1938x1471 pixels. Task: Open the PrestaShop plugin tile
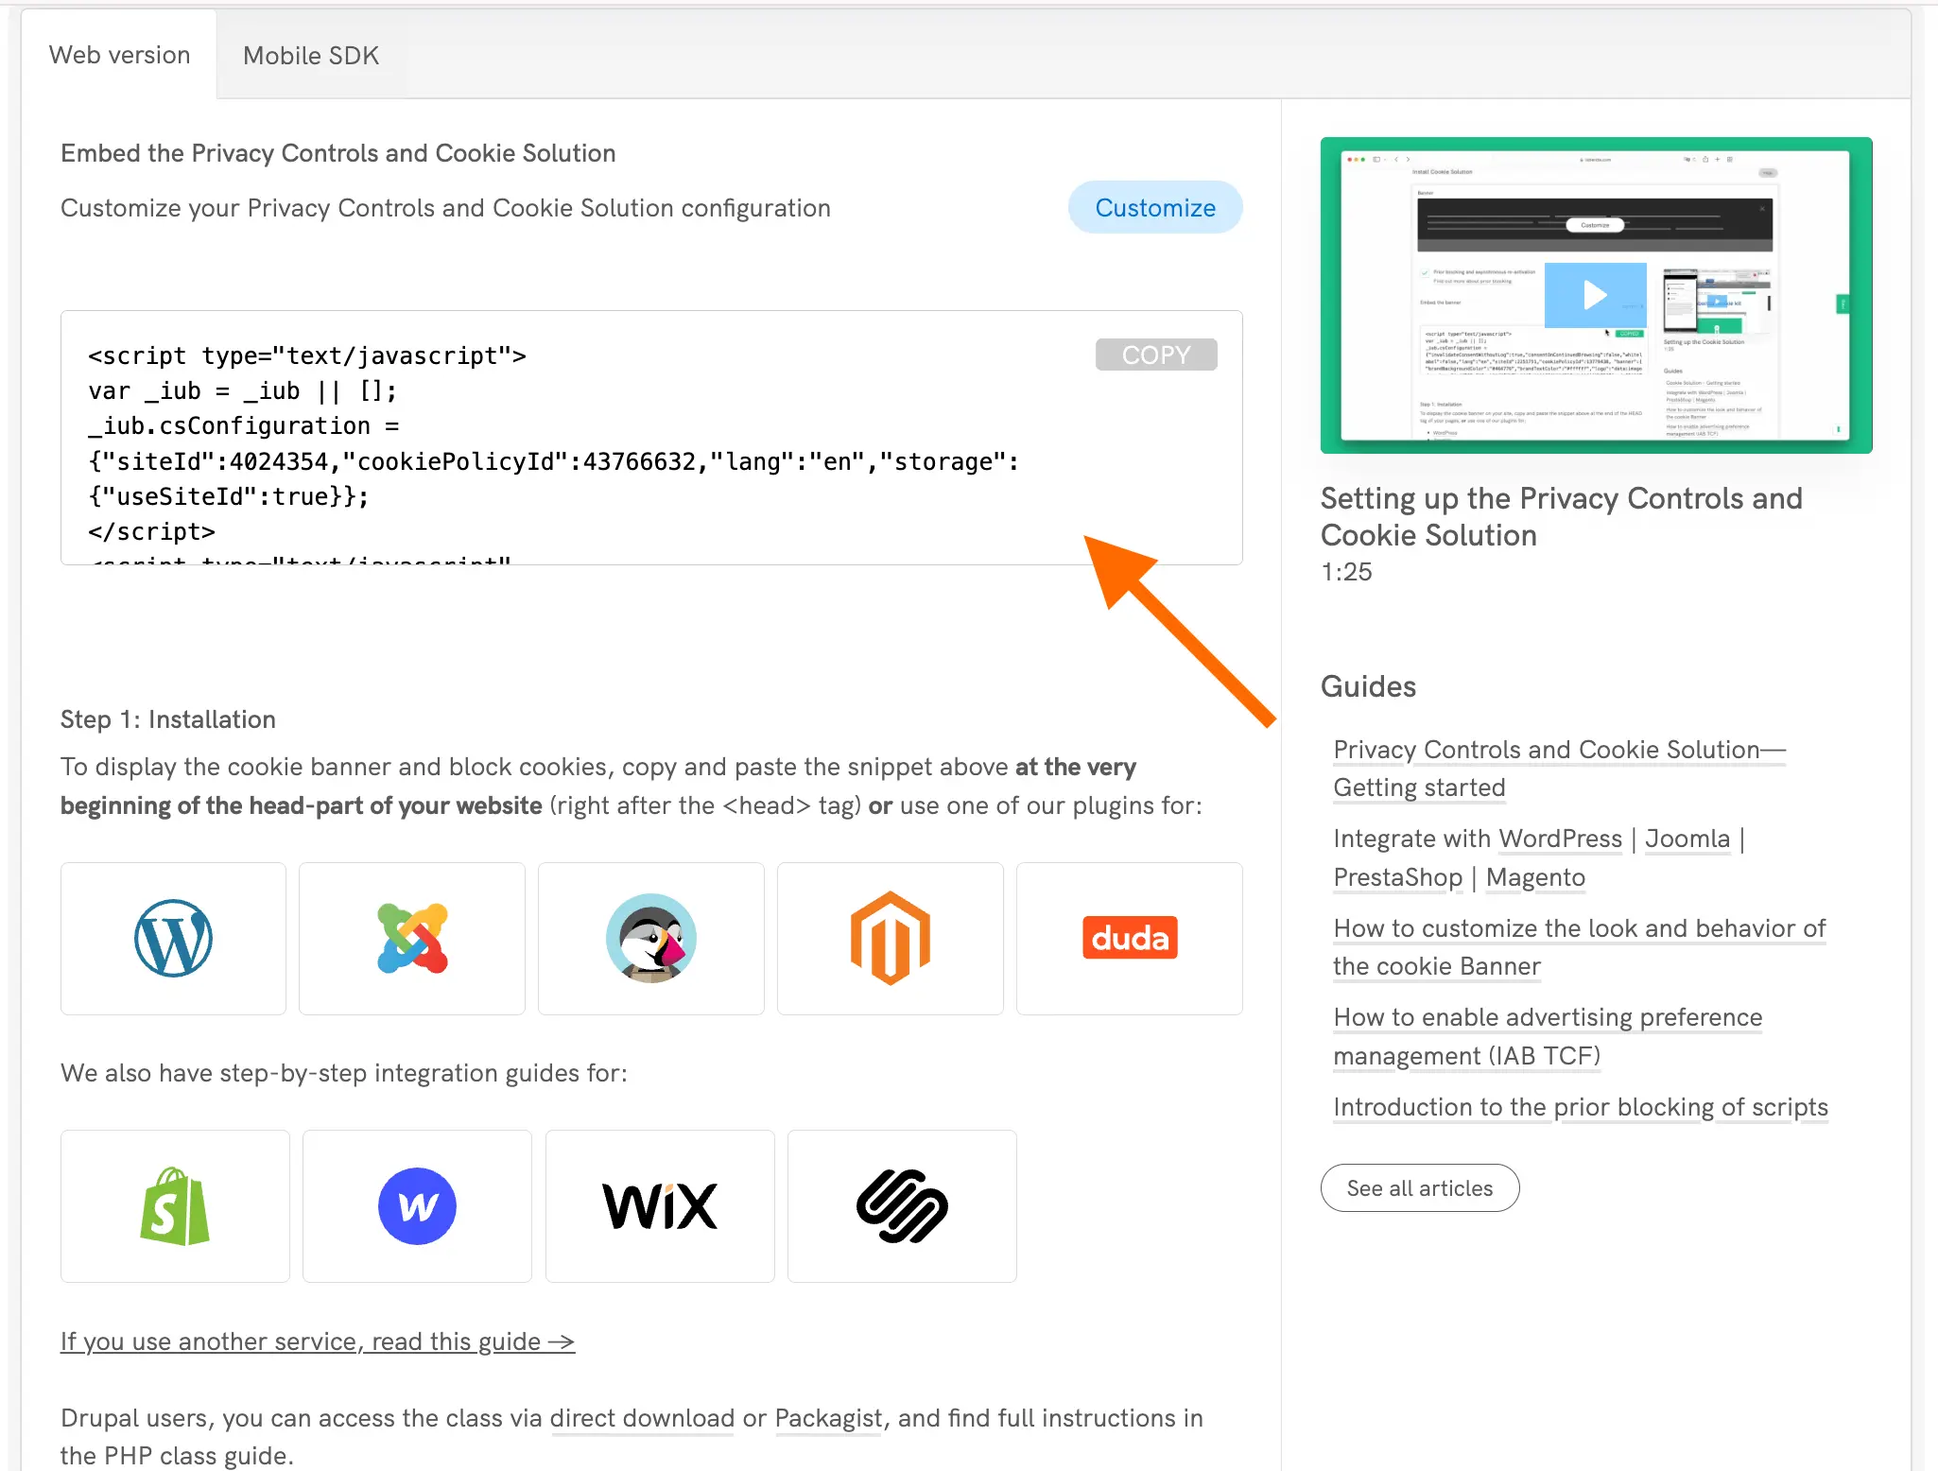point(651,938)
